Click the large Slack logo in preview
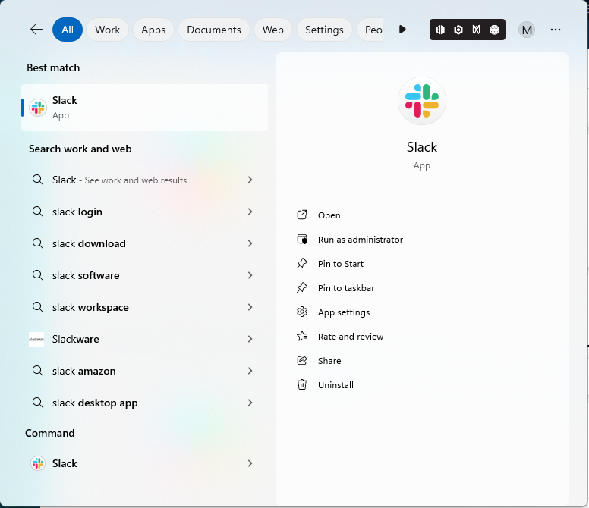Viewport: 589px width, 508px height. click(x=422, y=101)
